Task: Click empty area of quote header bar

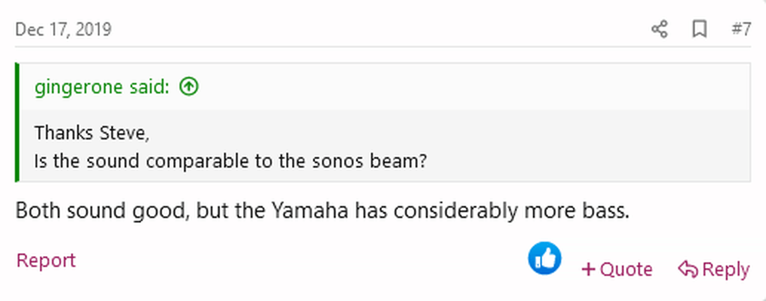Action: [x=467, y=87]
